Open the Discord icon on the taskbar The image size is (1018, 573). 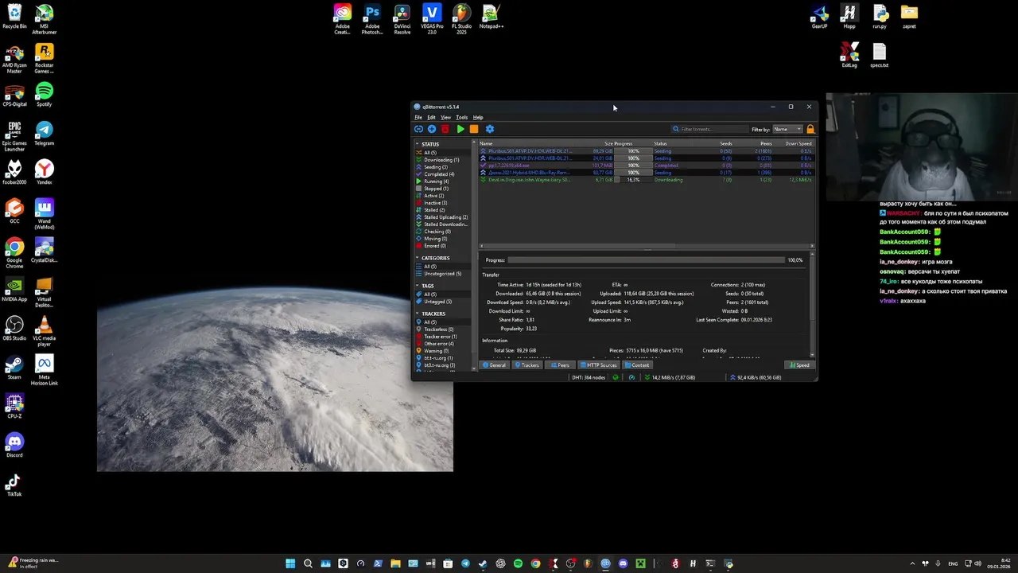623,563
